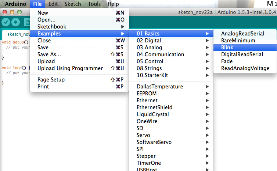The width and height of the screenshot is (277, 171).
Task: Click the New sketch document icon
Action: (27, 22)
